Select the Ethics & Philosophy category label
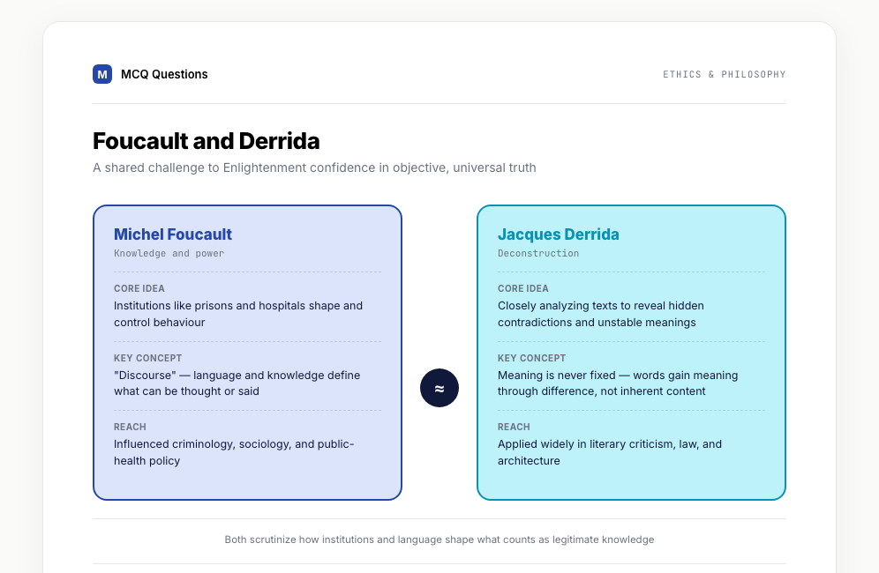The height and width of the screenshot is (573, 879). (x=725, y=74)
